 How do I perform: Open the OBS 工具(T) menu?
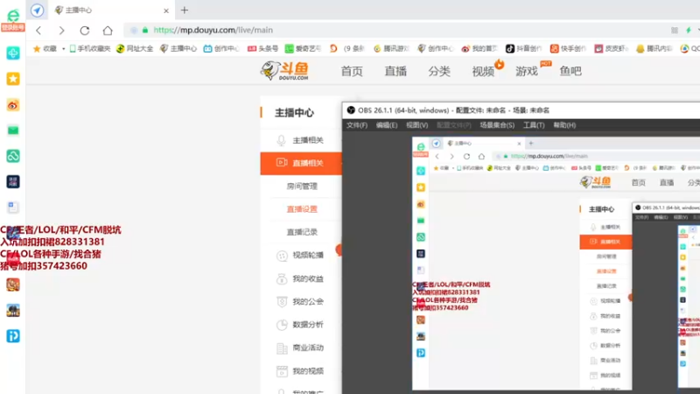coord(534,125)
